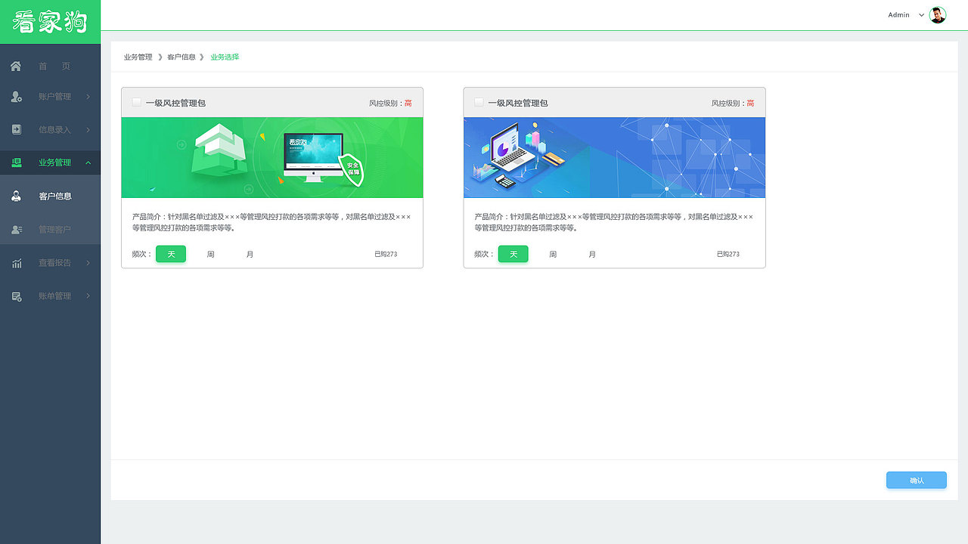
Task: Click 风控级别：高 in the green-banner card
Action: (x=390, y=103)
